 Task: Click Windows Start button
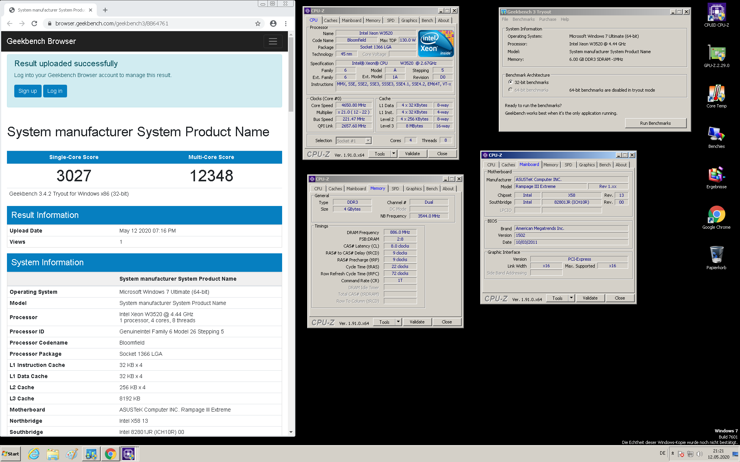[10, 454]
